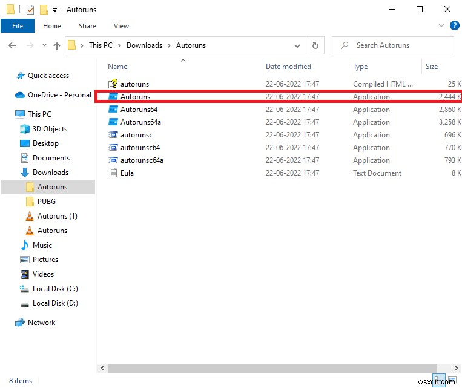Select the Autoruns64a application icon
The width and height of the screenshot is (462, 388).
coord(113,122)
